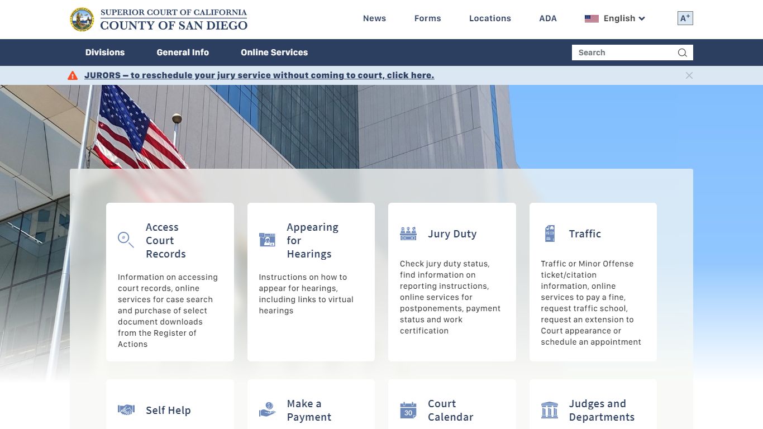This screenshot has width=763, height=429.
Task: Follow the jurors reschedule link
Action: tap(259, 75)
